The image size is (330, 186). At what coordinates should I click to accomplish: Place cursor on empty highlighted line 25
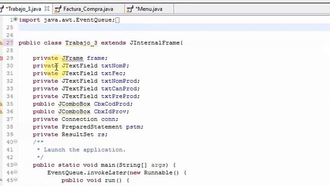(174, 27)
